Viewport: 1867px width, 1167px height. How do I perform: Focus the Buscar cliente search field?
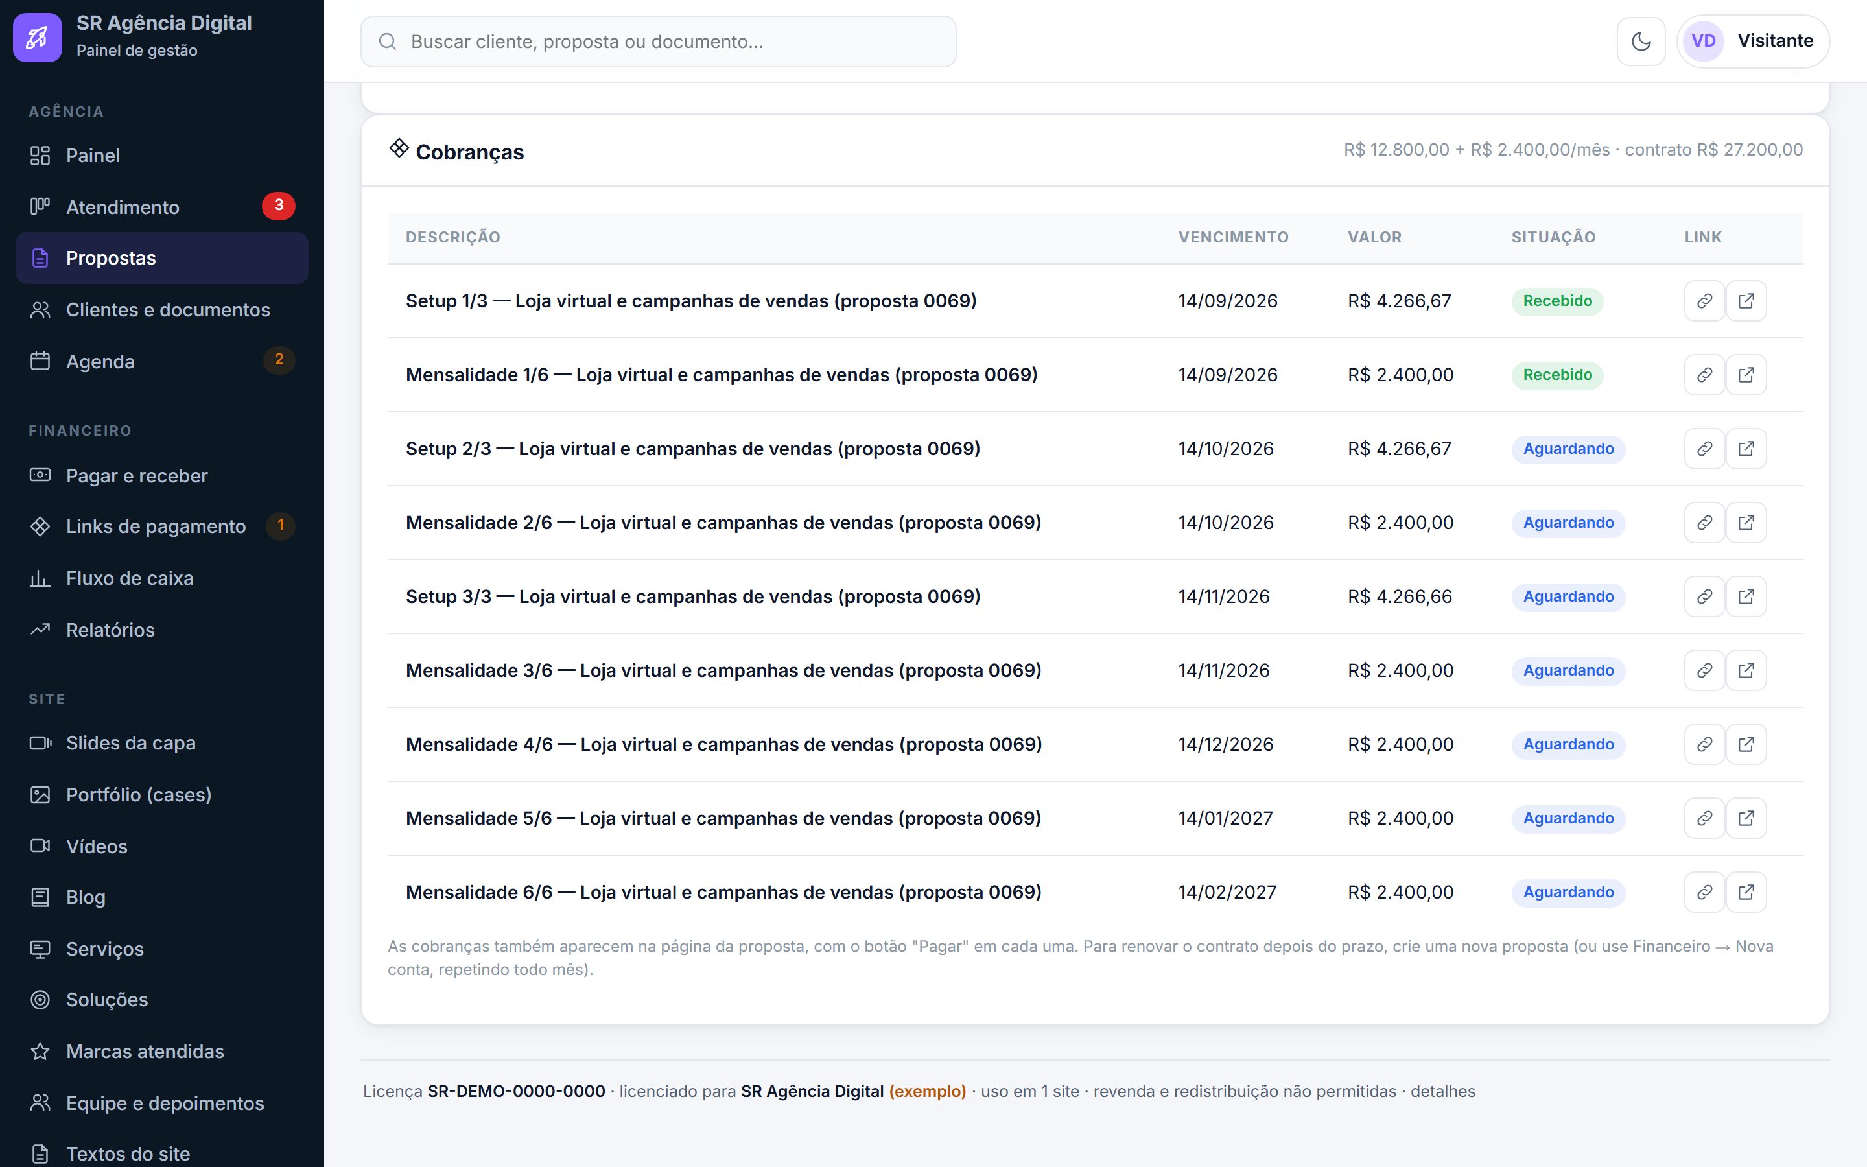(658, 41)
